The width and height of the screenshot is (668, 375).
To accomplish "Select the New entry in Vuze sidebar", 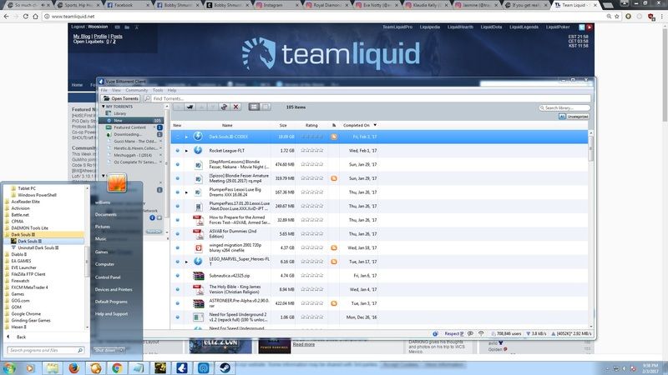I will coord(132,120).
